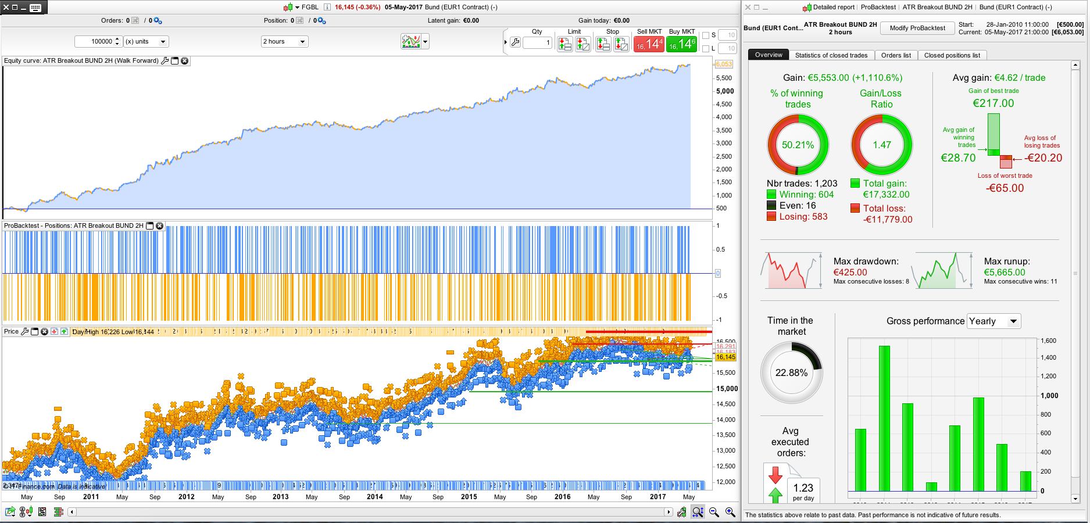This screenshot has height=523, width=1090.
Task: Click the chart horizontal scrollbar track
Action: tap(370, 512)
